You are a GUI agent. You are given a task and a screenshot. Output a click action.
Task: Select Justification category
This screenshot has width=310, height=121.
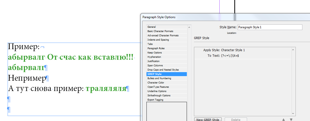(167, 61)
